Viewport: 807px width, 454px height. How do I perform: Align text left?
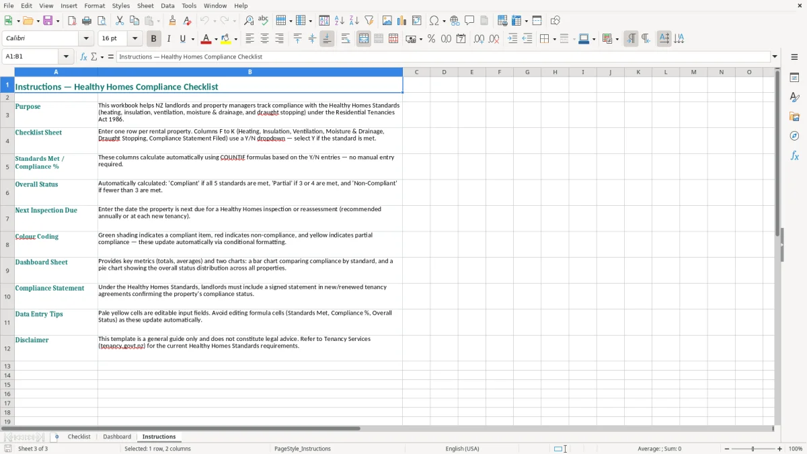[x=249, y=39]
